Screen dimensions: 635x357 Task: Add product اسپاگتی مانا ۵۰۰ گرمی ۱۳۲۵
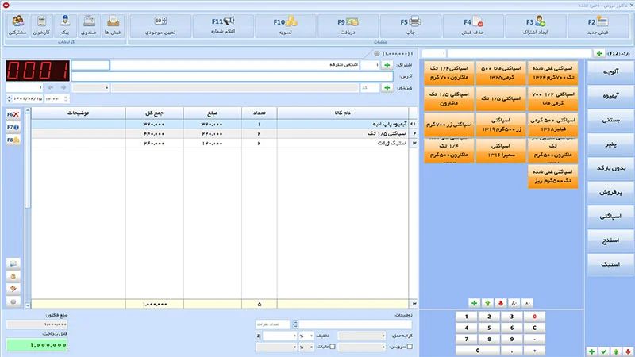pos(501,73)
